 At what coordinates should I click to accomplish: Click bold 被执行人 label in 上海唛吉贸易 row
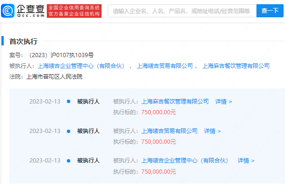(x=88, y=131)
